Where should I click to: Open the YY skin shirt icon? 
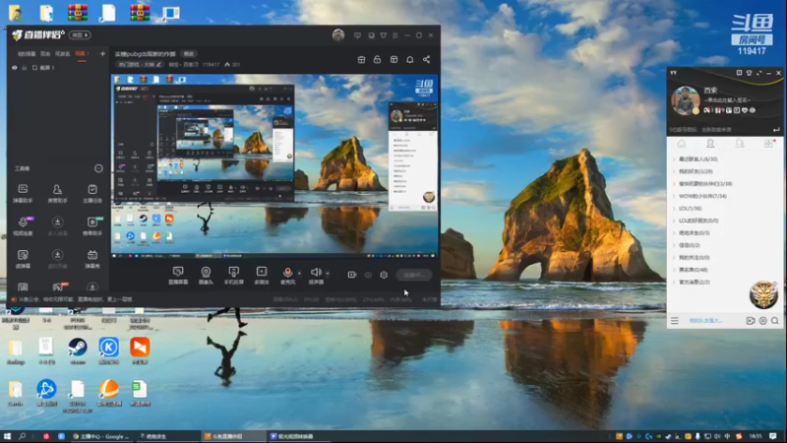pos(749,73)
